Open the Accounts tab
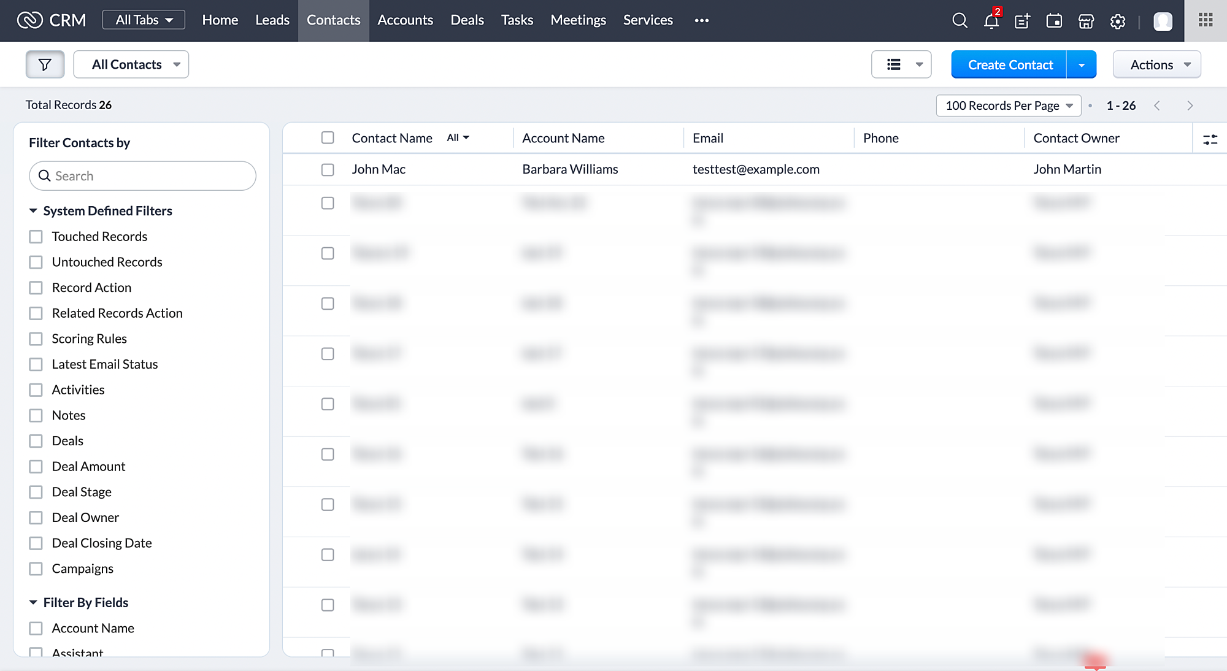The height and width of the screenshot is (671, 1227). pyautogui.click(x=405, y=20)
